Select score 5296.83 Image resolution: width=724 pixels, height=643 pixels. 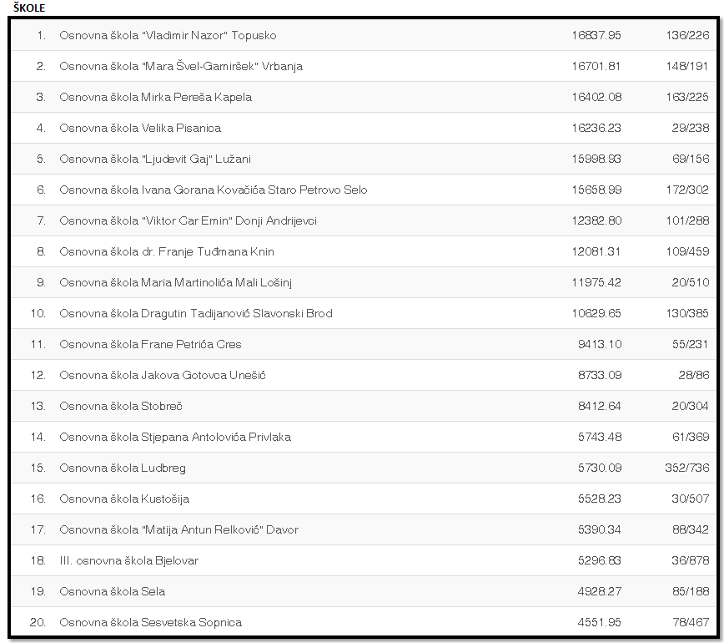(x=600, y=560)
